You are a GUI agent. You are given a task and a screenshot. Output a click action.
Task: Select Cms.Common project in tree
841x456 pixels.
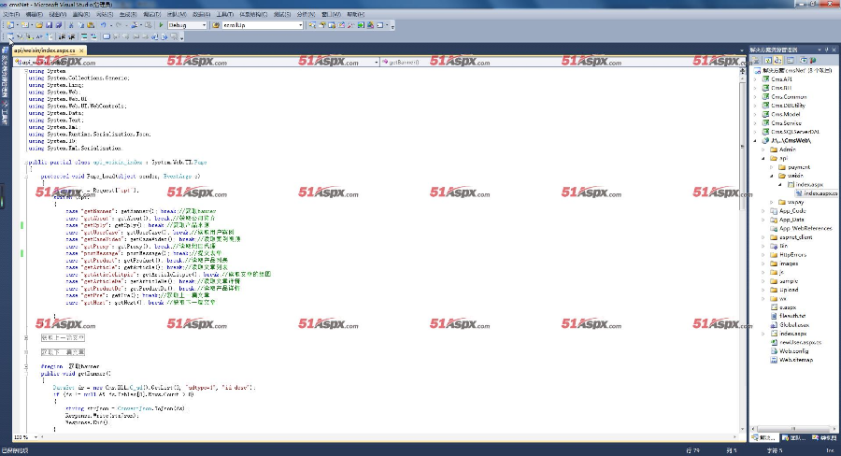789,97
